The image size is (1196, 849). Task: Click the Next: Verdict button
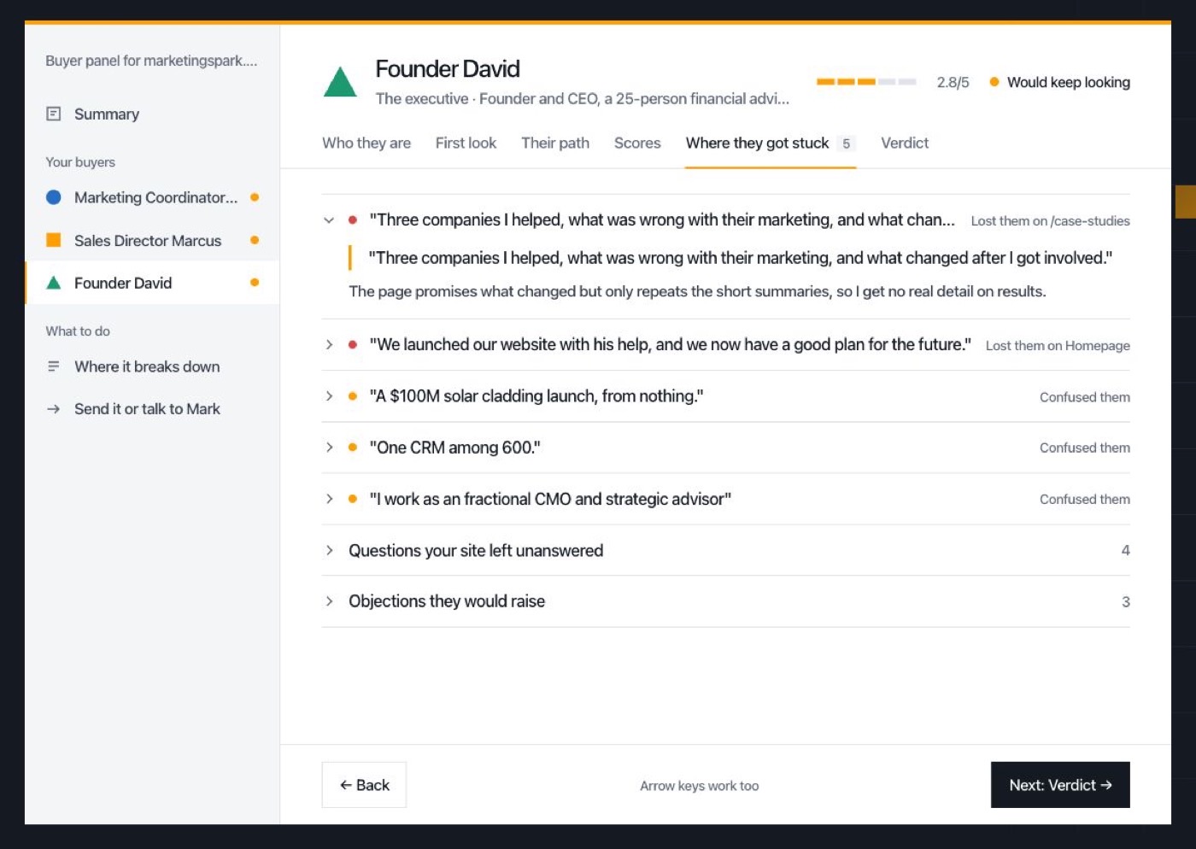tap(1060, 785)
